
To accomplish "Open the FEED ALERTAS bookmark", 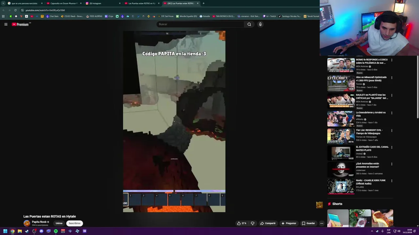I will click(x=94, y=16).
